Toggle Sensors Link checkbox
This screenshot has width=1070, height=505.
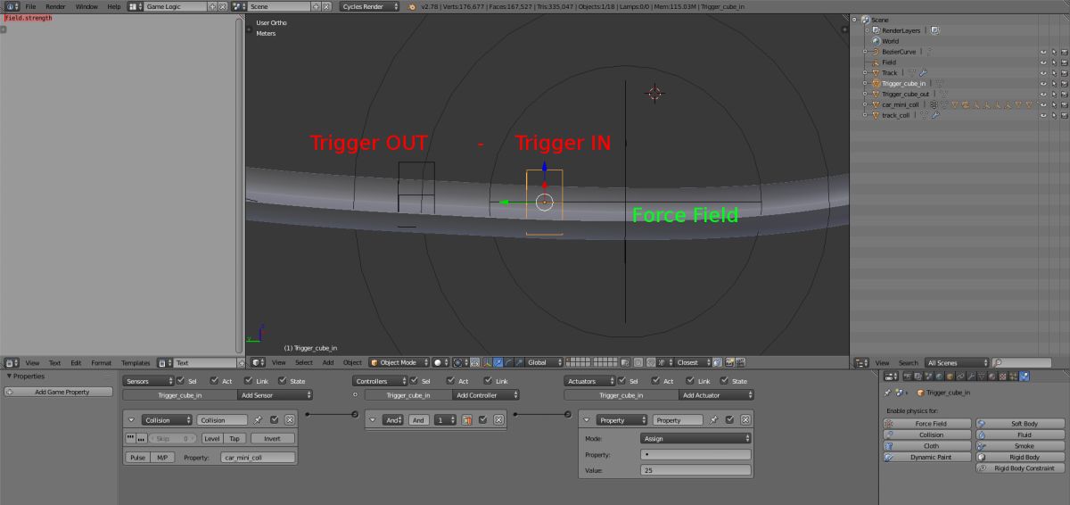(246, 381)
